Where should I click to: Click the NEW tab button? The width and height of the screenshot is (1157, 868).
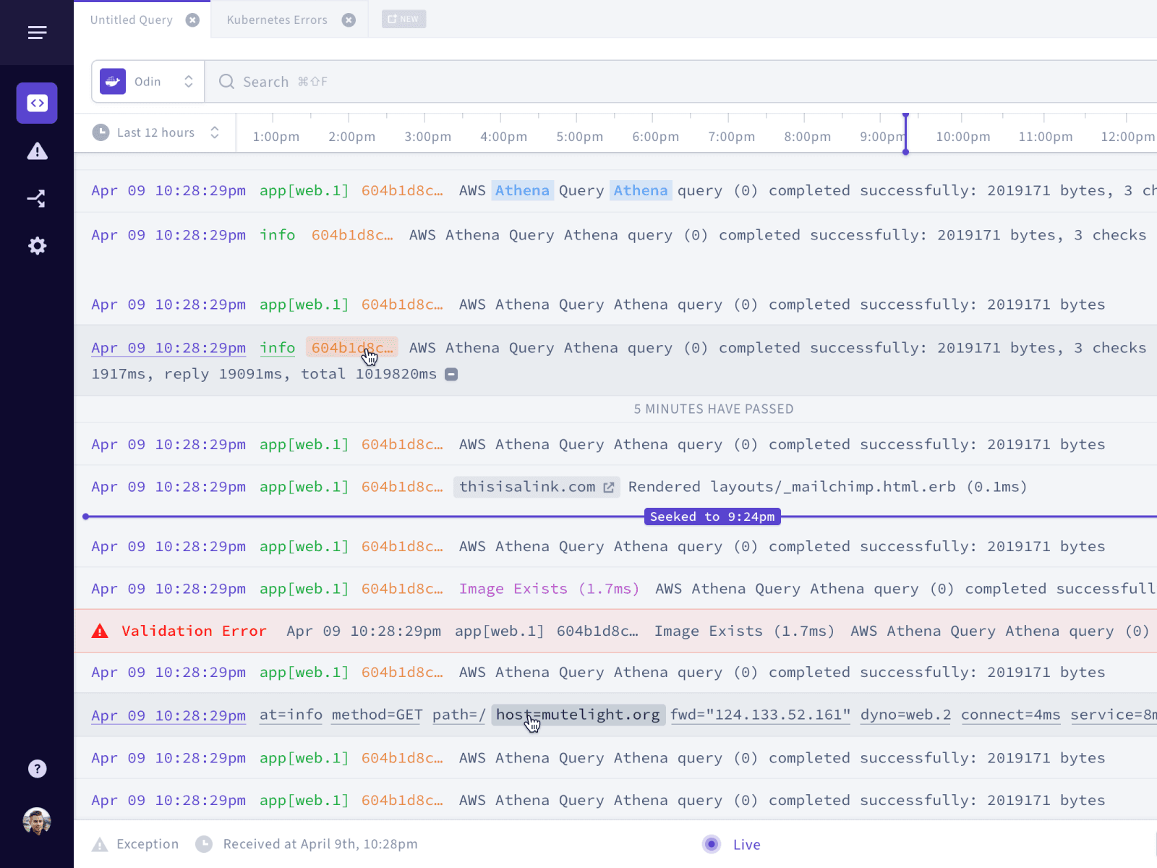(404, 20)
